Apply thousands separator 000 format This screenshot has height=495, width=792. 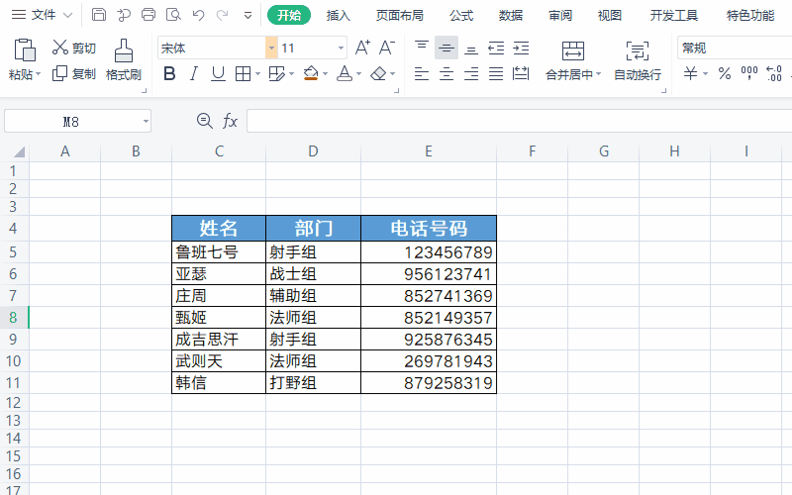point(749,73)
